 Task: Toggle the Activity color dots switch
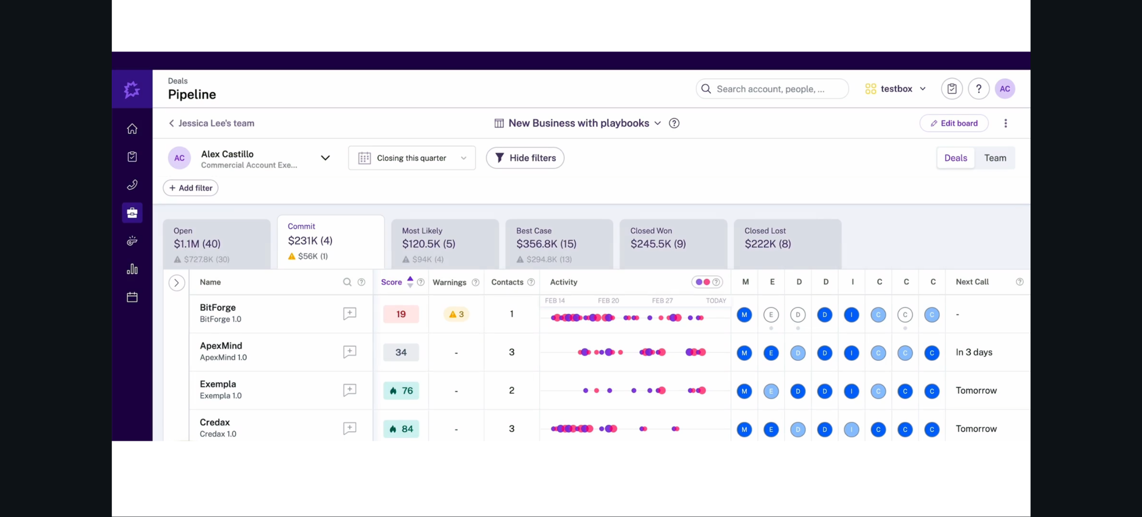coord(703,282)
